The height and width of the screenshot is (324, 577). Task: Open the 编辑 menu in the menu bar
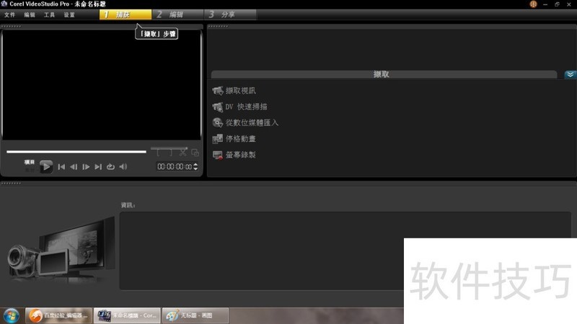pos(30,14)
